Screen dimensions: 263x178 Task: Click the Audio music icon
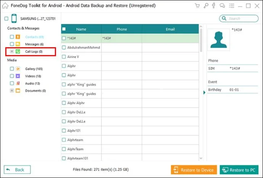(18, 83)
